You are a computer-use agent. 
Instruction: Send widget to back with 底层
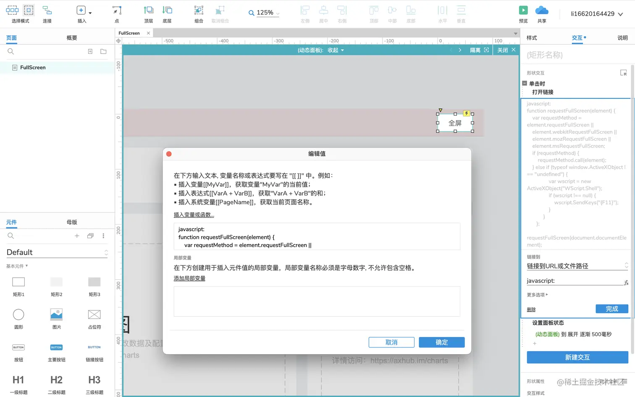tap(167, 14)
